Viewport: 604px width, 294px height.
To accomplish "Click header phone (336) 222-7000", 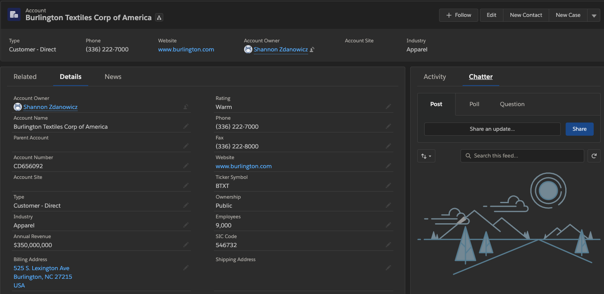I will click(x=107, y=49).
